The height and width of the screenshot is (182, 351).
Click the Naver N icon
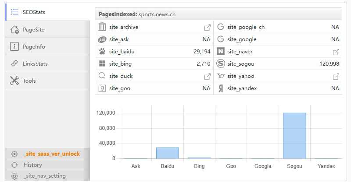click(221, 51)
